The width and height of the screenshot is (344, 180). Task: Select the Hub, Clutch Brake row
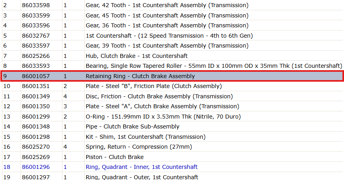[172, 56]
